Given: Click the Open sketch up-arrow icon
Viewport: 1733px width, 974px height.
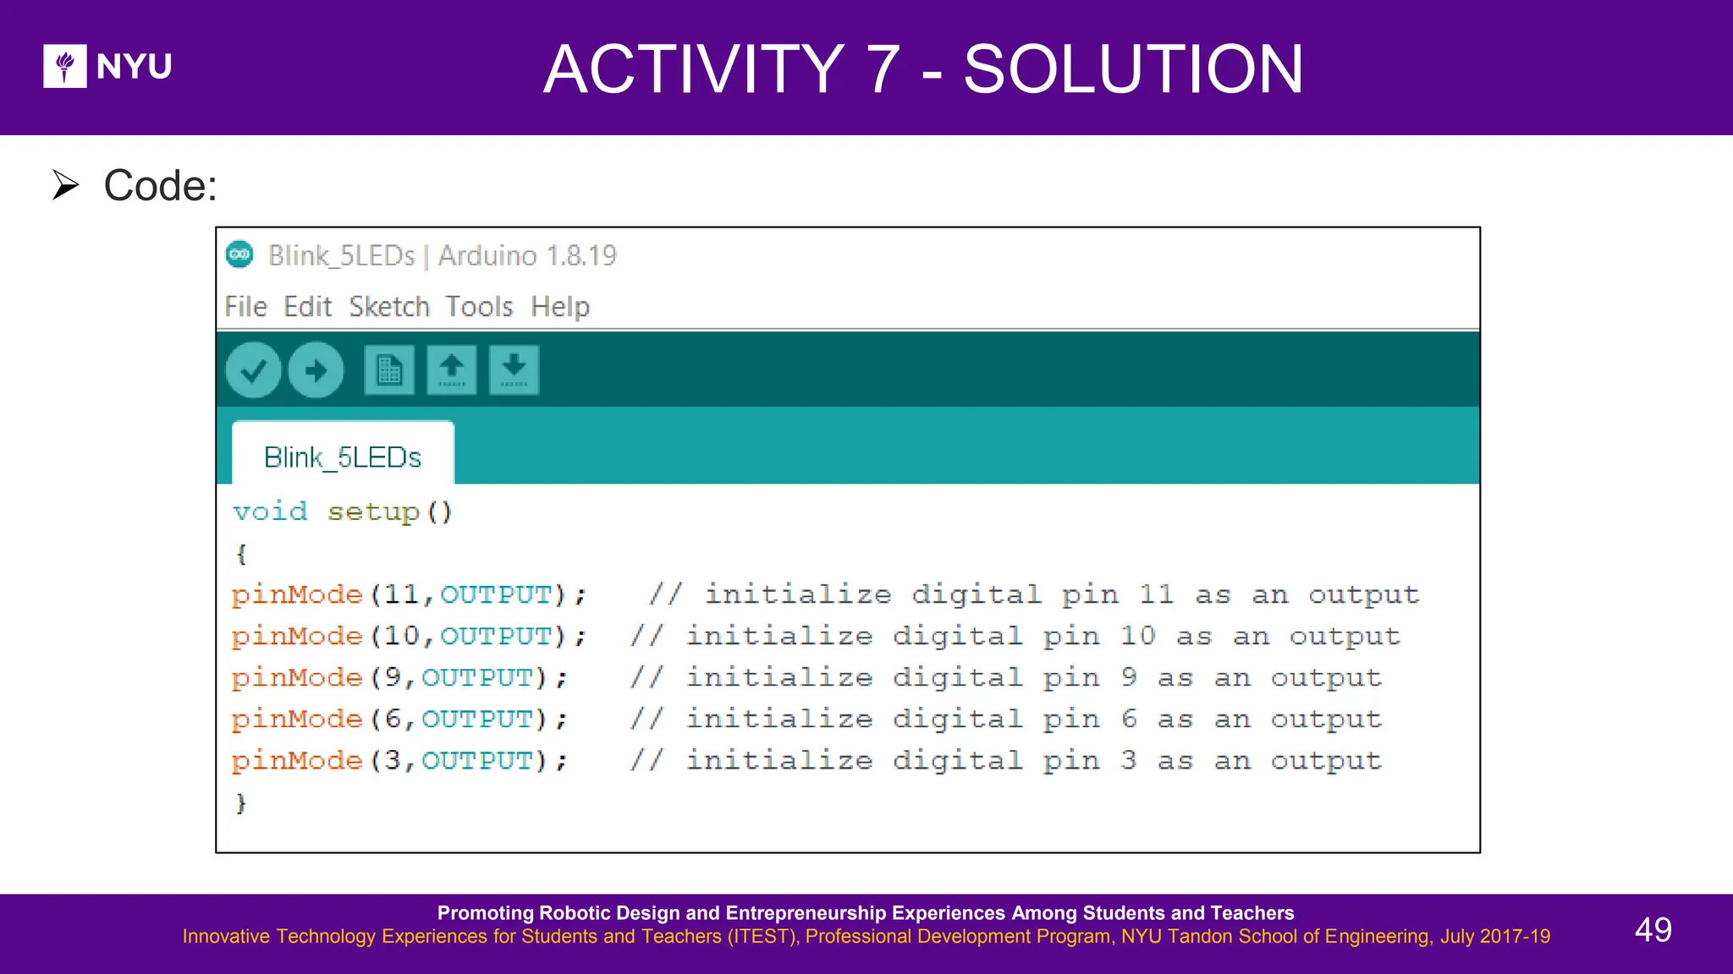Looking at the screenshot, I should coord(452,370).
